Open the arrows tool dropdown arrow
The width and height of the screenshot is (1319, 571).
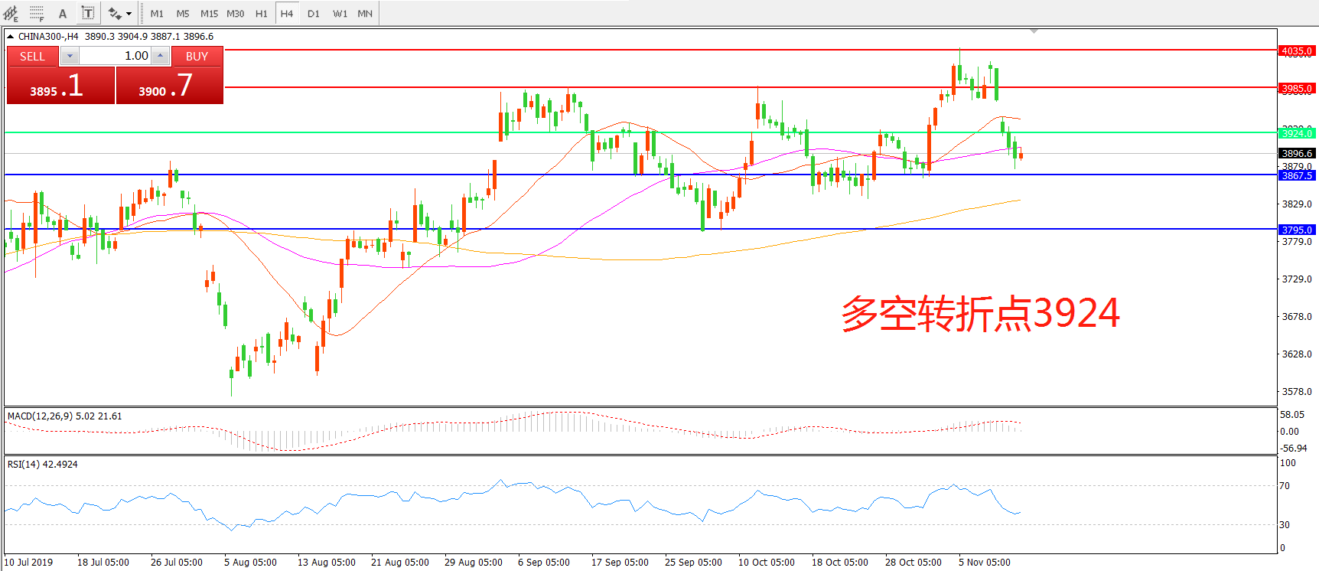point(129,13)
